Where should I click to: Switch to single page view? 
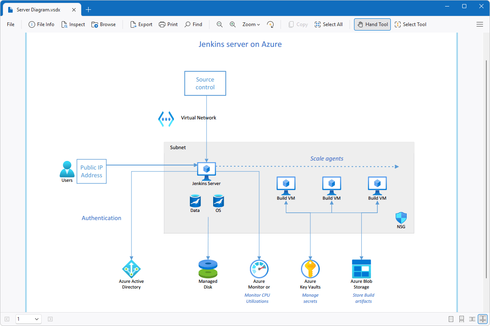click(451, 319)
